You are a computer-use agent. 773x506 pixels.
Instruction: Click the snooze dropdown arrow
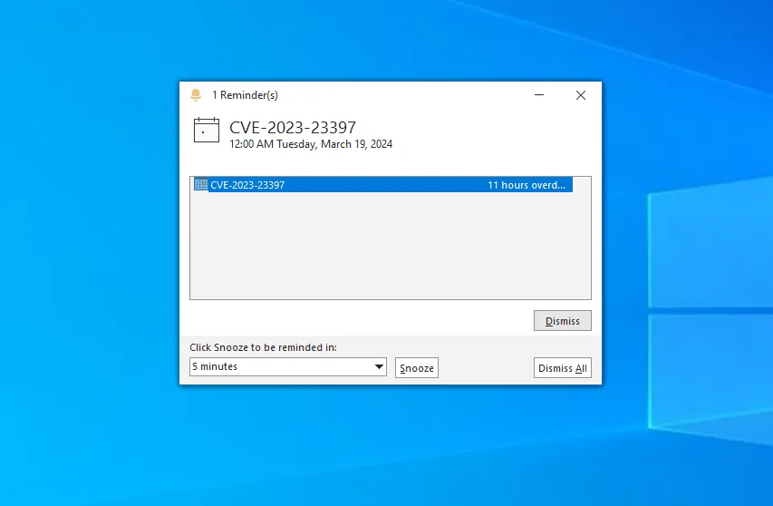click(x=379, y=367)
